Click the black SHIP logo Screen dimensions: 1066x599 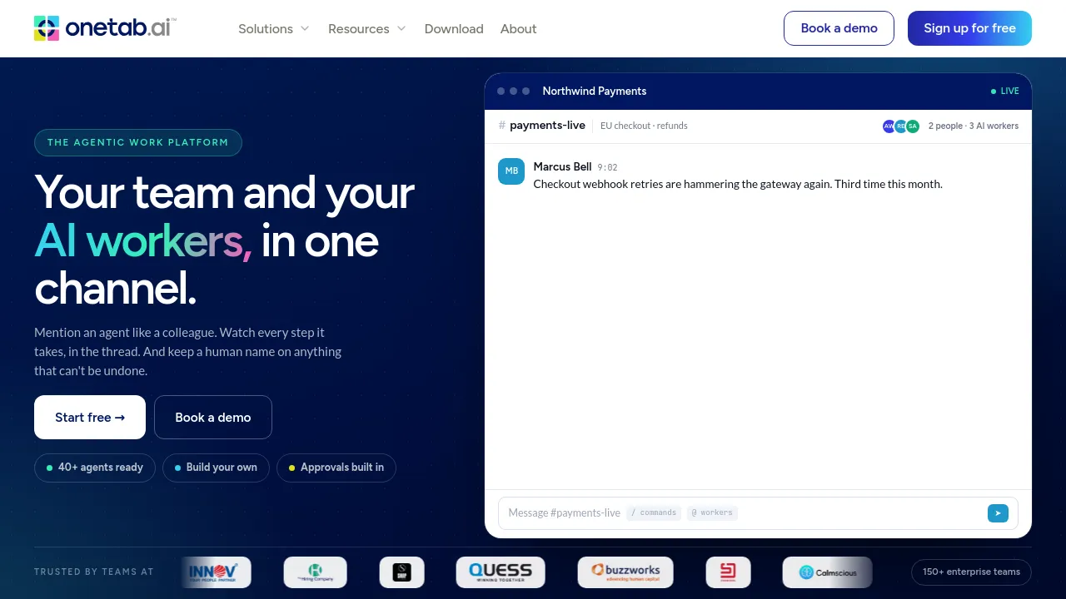click(x=401, y=572)
